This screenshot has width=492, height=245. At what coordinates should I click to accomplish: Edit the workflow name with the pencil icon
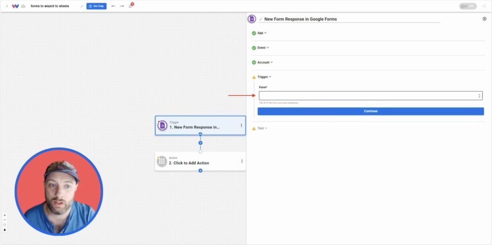point(82,6)
